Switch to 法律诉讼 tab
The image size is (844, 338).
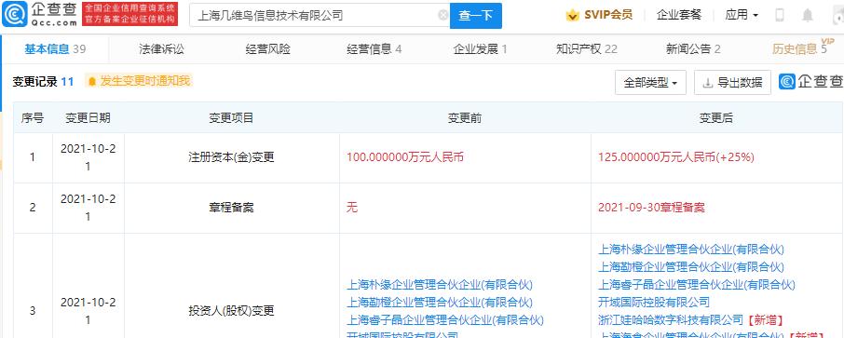coord(161,49)
